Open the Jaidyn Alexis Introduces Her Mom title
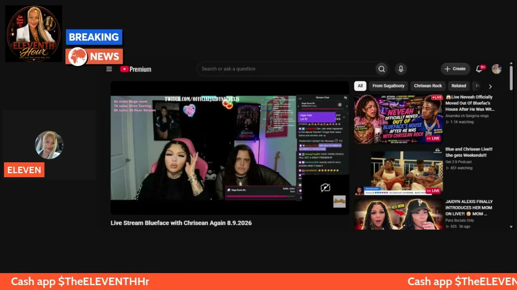The image size is (517, 290). [x=469, y=207]
